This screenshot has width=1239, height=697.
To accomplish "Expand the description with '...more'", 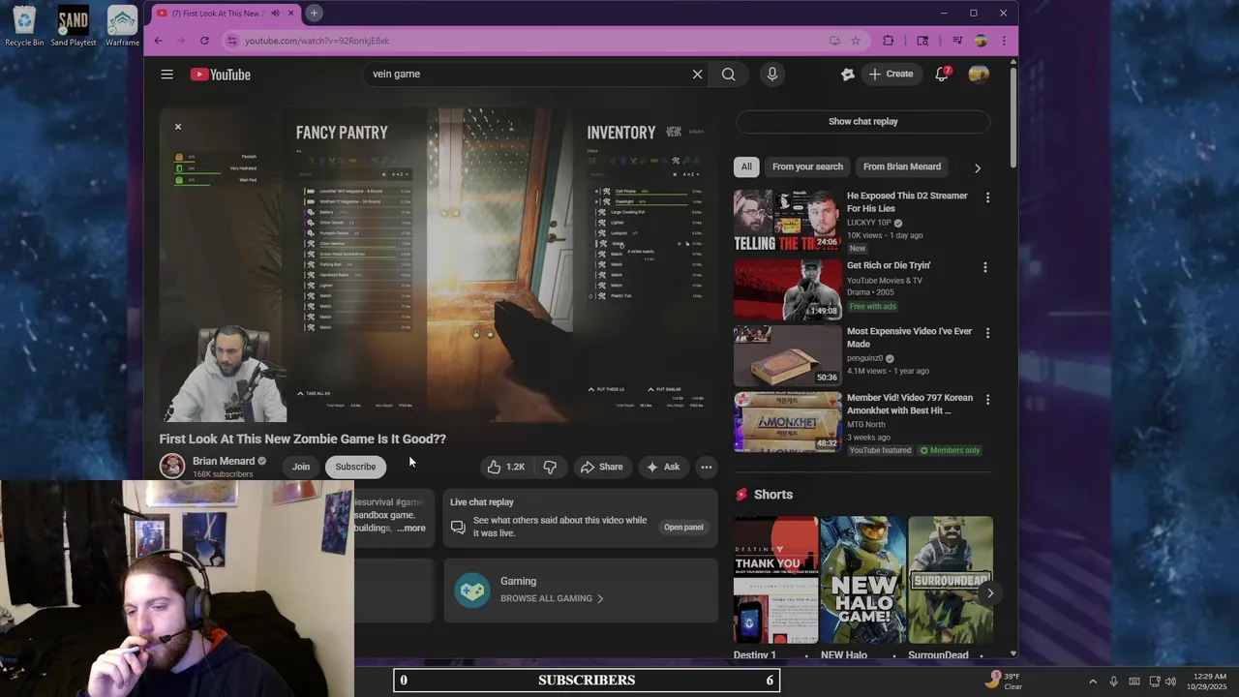I will [410, 529].
